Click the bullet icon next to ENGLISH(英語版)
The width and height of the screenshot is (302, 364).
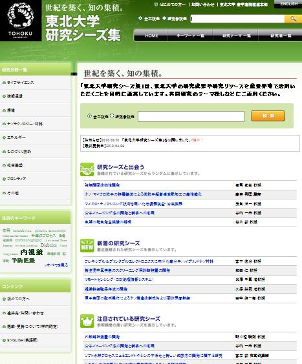pyautogui.click(x=4, y=340)
